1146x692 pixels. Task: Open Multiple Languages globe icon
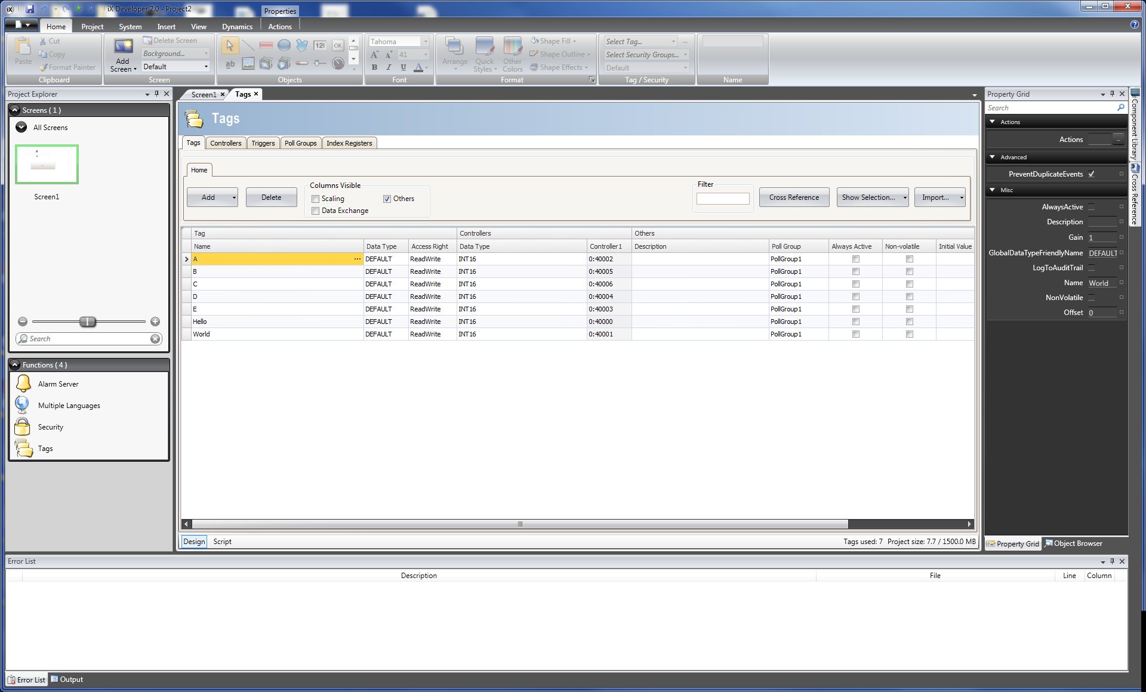click(22, 405)
